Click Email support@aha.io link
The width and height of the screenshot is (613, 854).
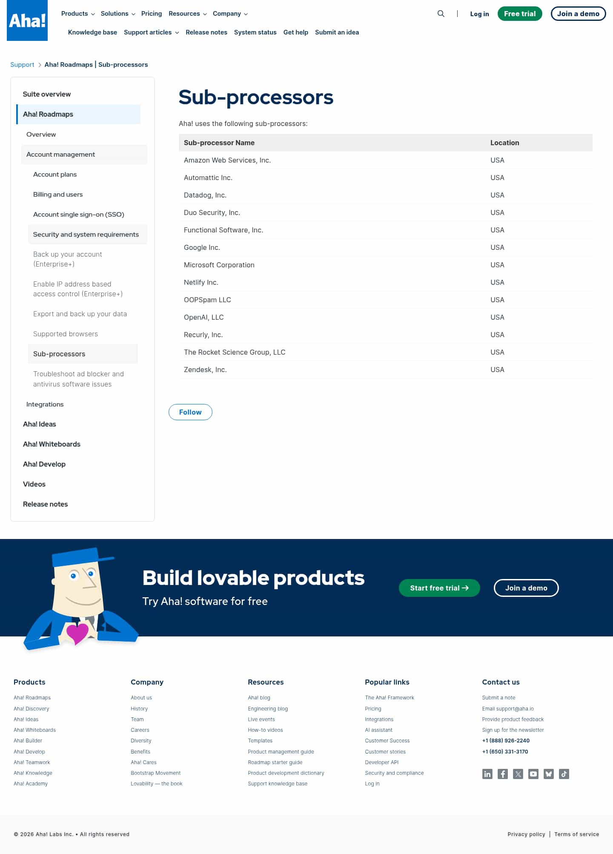tap(508, 709)
